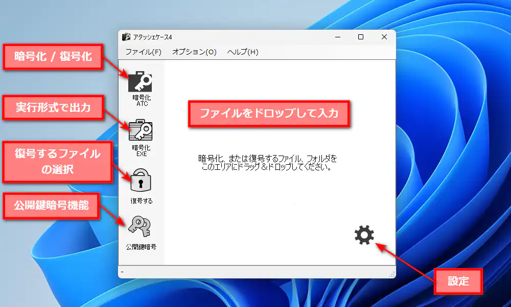Image resolution: width=511 pixels, height=307 pixels.
Task: Click the key-briefcase icon above 暗号化EXE label
Action: [x=141, y=129]
